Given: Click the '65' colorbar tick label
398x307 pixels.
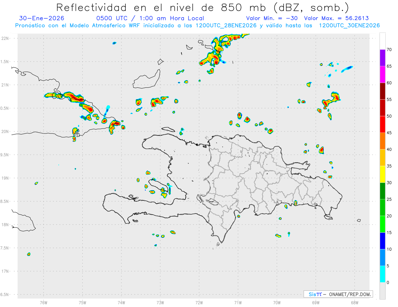Looking at the screenshot, I should coord(389,66).
